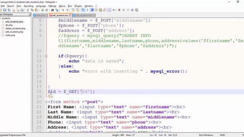This screenshot has height=137, width=244.
Task: Click the Dos\Windows EOL status field
Action: pos(206,135)
